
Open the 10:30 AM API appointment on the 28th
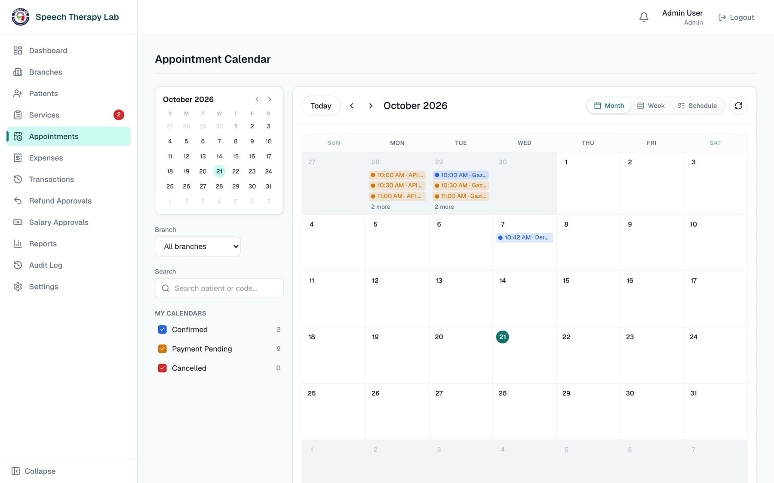point(397,185)
